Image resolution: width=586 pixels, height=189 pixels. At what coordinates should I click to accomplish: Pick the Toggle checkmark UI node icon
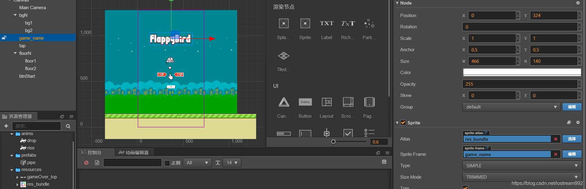coord(348,133)
